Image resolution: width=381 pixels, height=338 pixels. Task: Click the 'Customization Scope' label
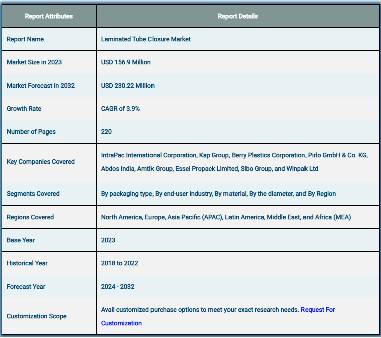point(36,316)
